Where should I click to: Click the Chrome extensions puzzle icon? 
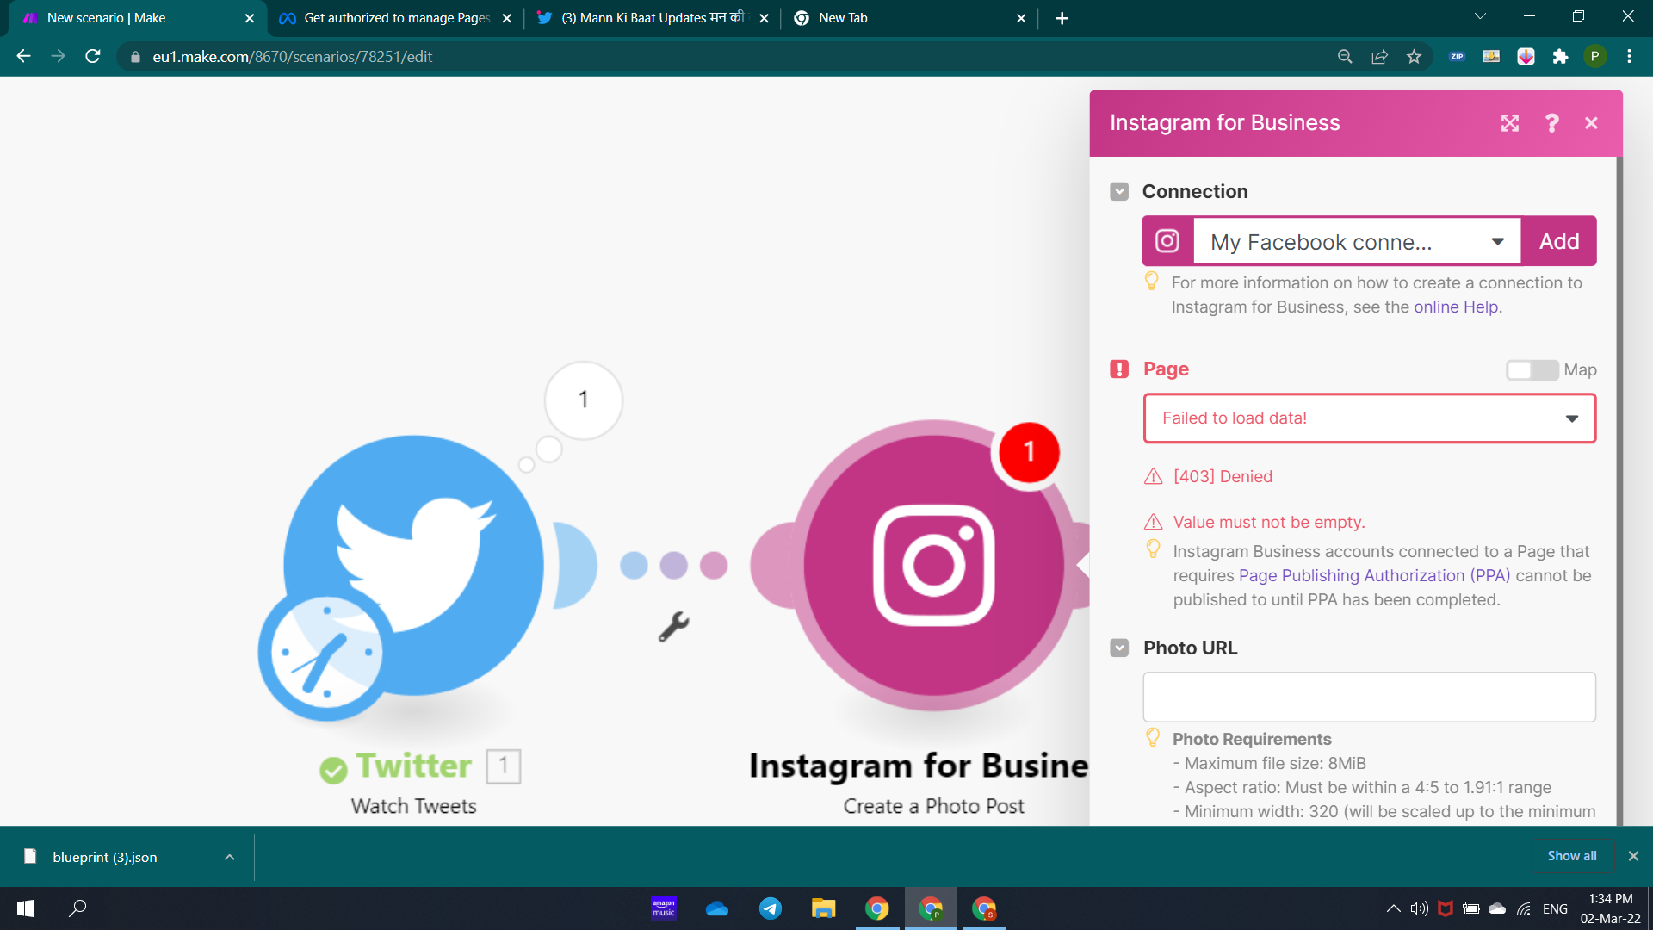(x=1560, y=57)
